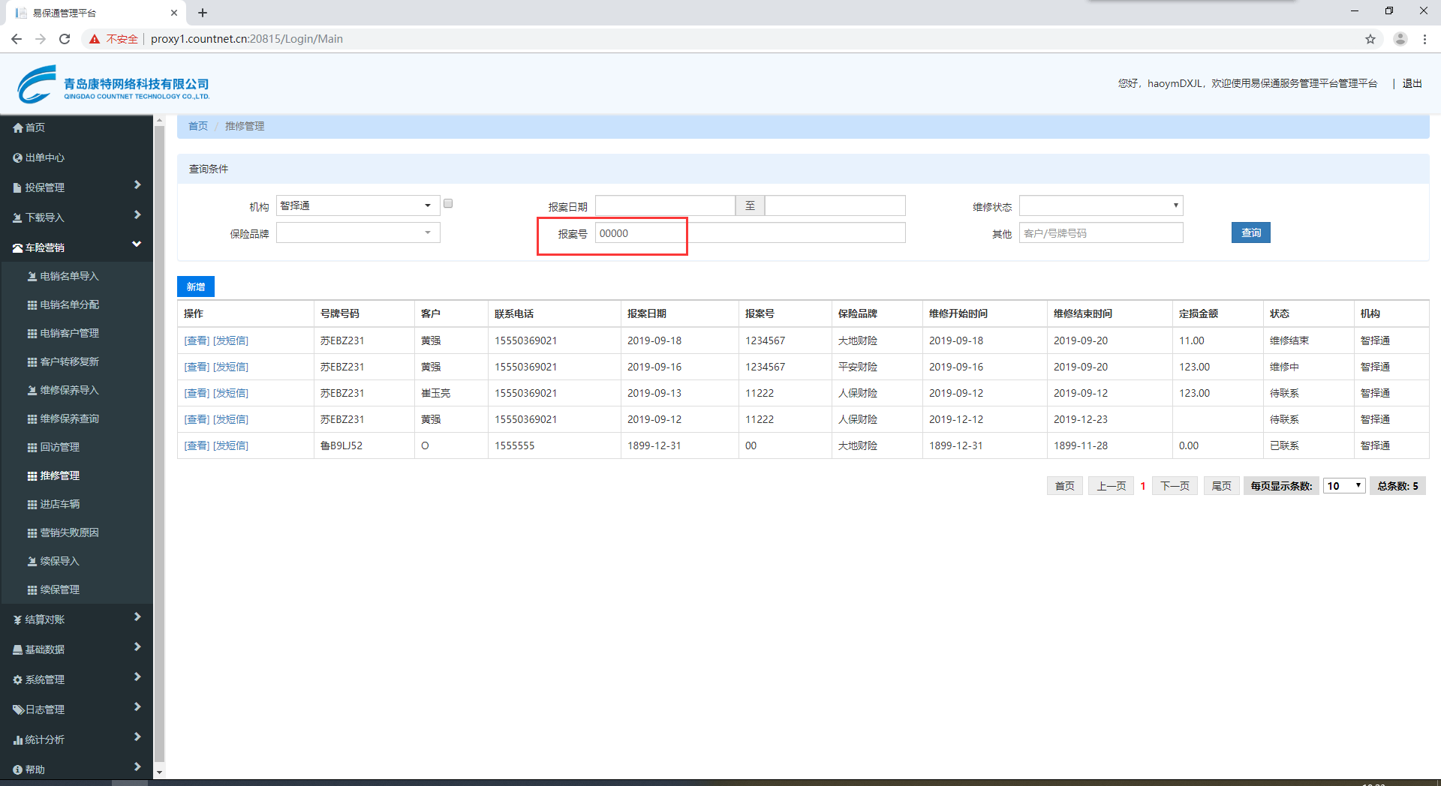1441x786 pixels.
Task: Click the home icon in sidebar
Action: [x=18, y=128]
